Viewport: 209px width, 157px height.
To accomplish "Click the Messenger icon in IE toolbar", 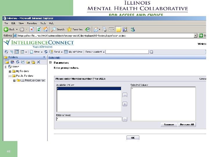I will coord(132,29).
